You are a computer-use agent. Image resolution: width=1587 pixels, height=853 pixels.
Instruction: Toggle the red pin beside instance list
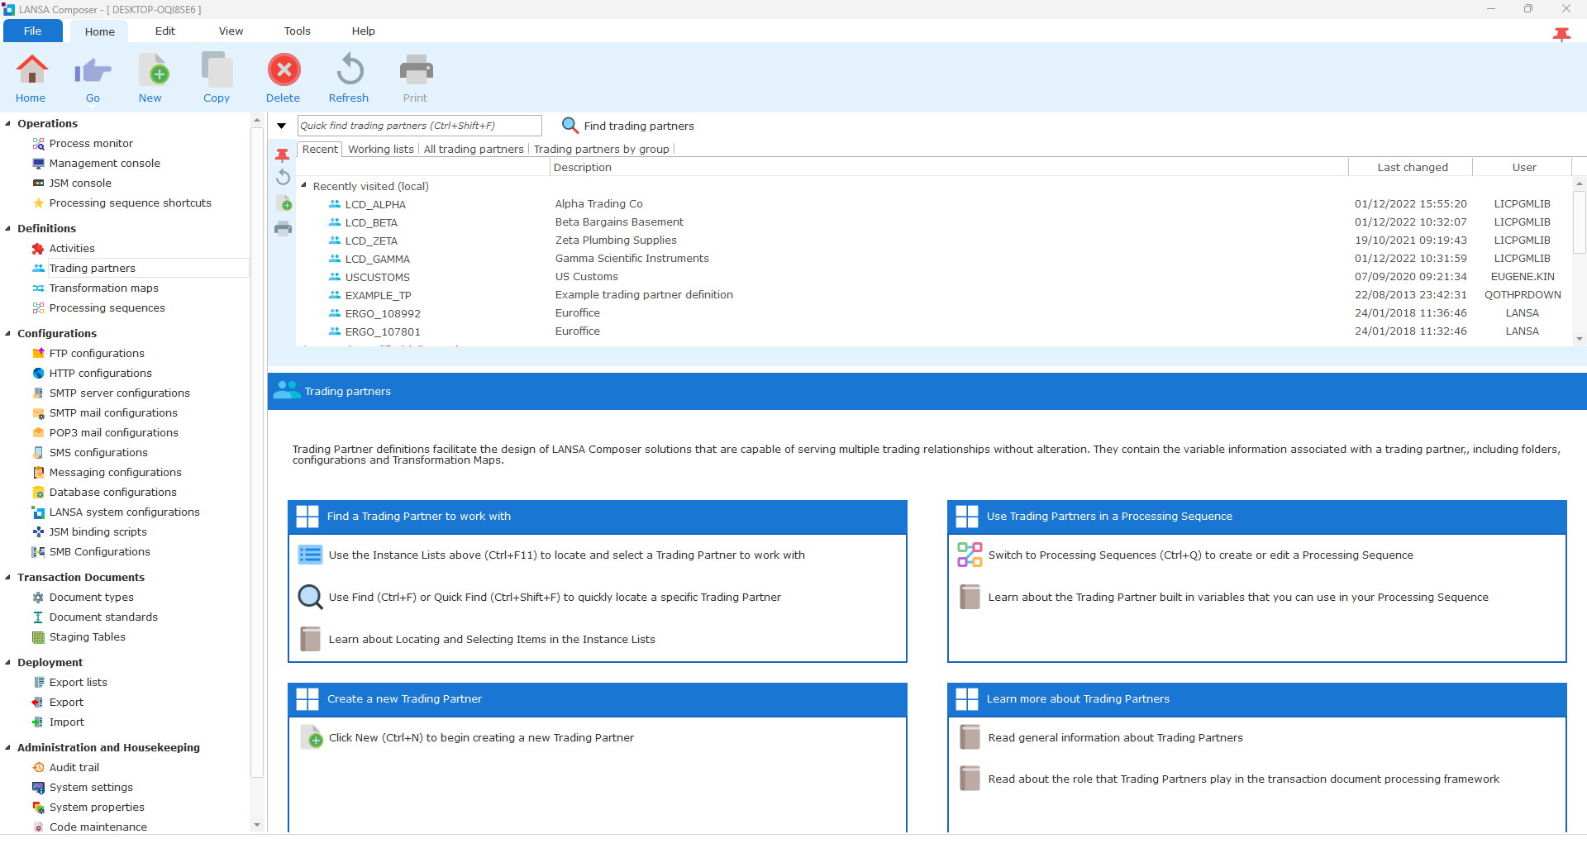pos(283,155)
